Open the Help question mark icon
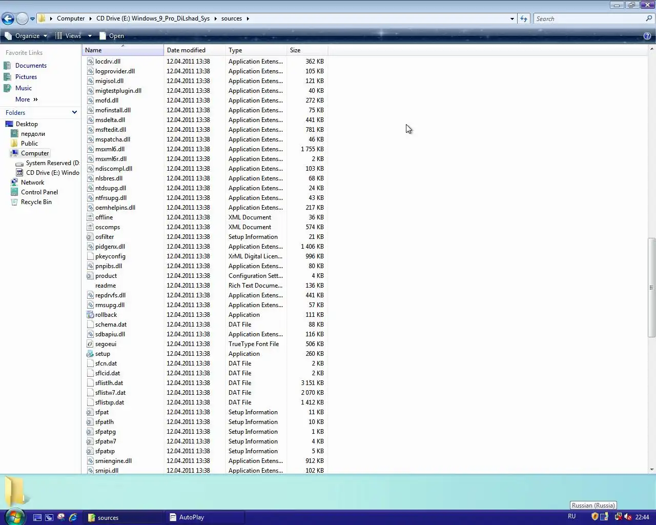The height and width of the screenshot is (525, 656). pyautogui.click(x=647, y=36)
